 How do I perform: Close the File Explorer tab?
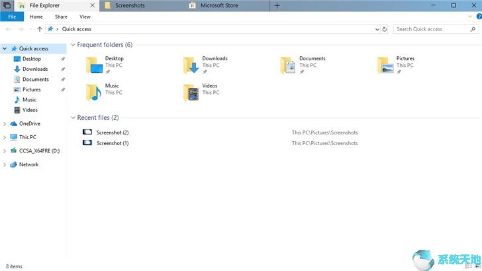click(x=92, y=5)
